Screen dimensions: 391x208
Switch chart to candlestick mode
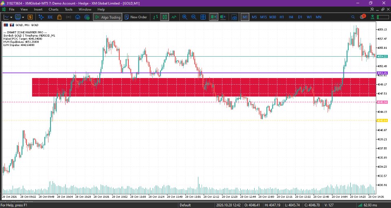[165, 17]
